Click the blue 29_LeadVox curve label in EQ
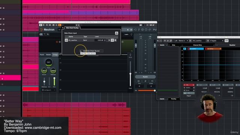This screenshot has width=240, height=135. pyautogui.click(x=196, y=49)
